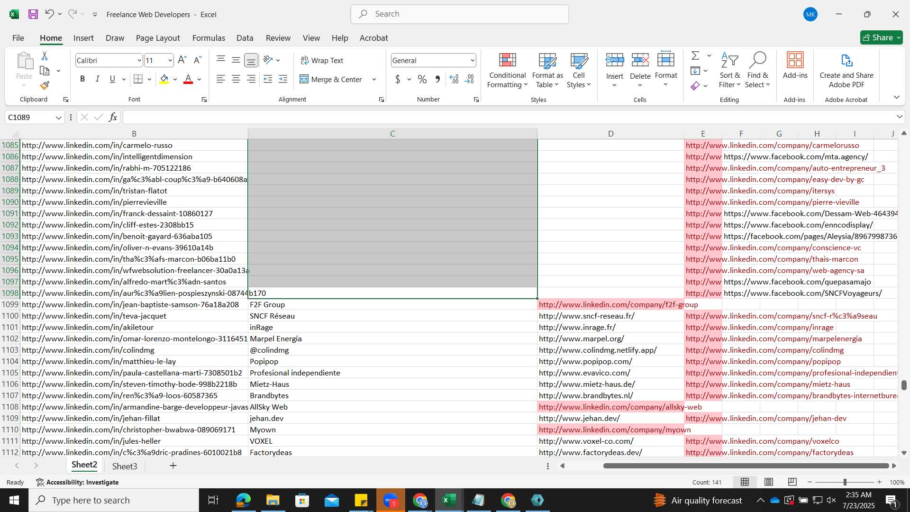Save the workbook with the Save icon
The width and height of the screenshot is (910, 512).
(x=33, y=14)
